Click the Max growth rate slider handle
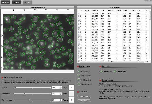 [29, 100]
